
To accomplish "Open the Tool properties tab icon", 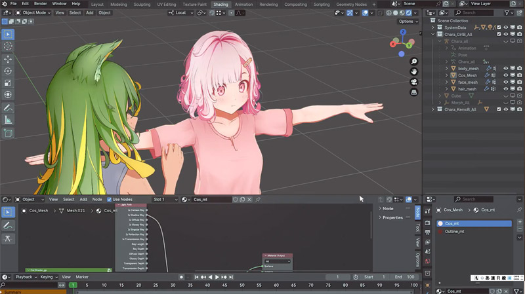I will pos(428,211).
